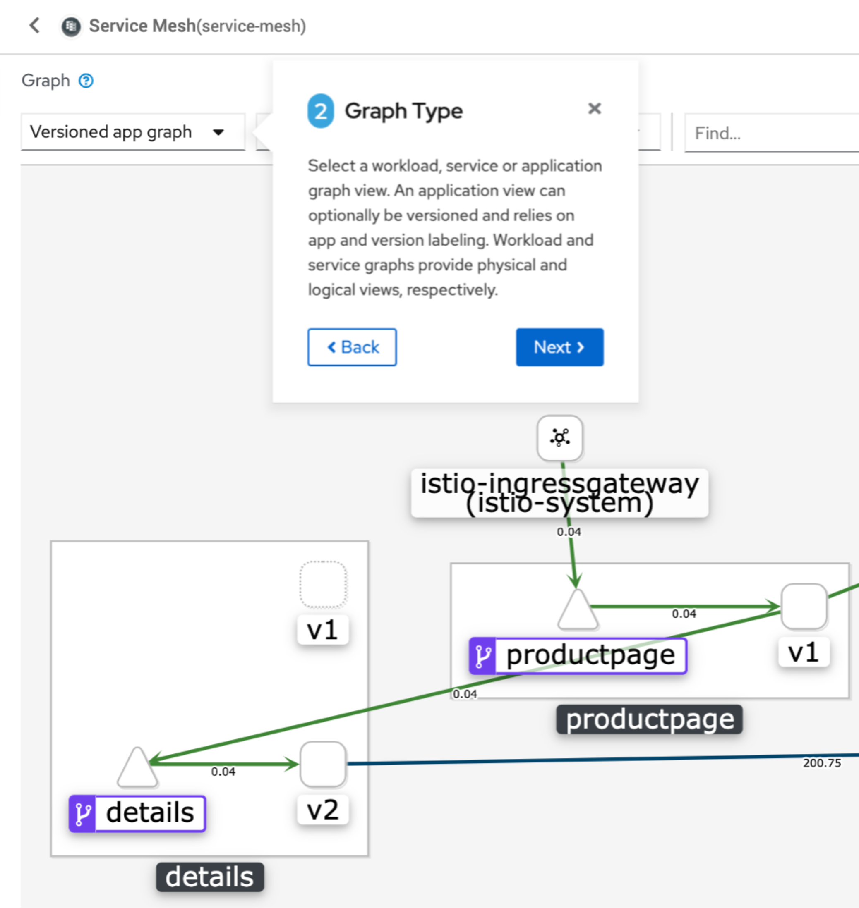Image resolution: width=859 pixels, height=908 pixels.
Task: Open the Versioned app graph dropdown
Action: [x=133, y=132]
